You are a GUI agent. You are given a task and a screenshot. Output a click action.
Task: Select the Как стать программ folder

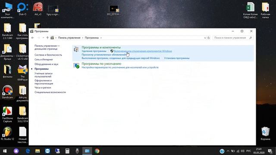tap(22, 31)
